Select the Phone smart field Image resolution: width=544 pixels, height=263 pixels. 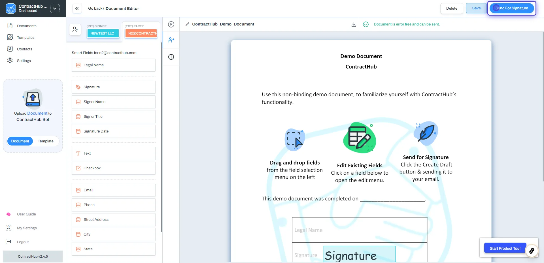[114, 205]
